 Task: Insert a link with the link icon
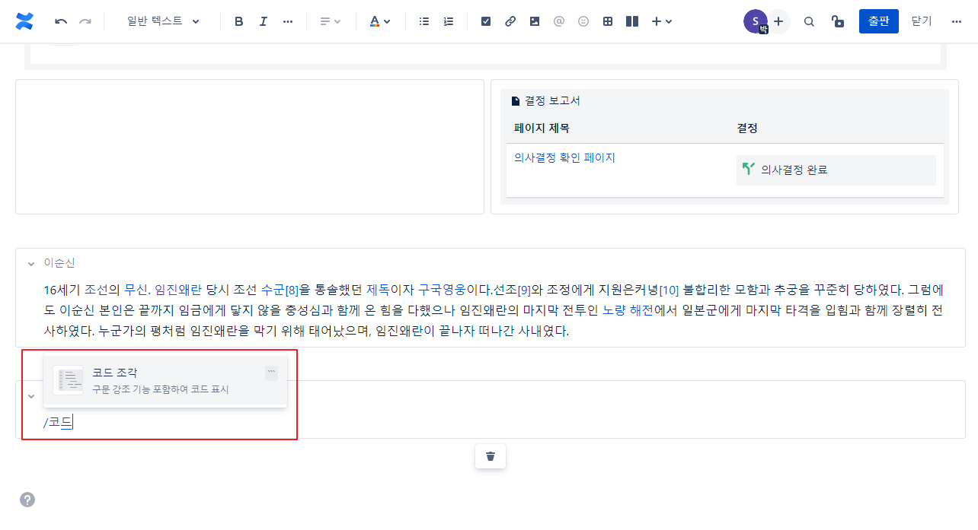[510, 21]
